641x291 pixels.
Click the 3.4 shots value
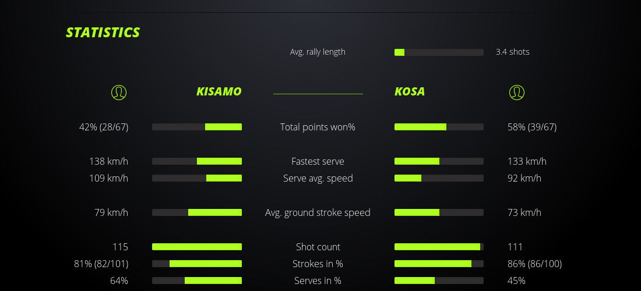tap(513, 52)
